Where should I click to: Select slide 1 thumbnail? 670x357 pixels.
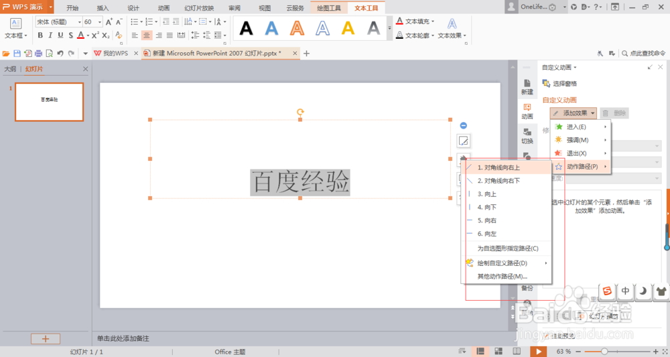(x=49, y=102)
